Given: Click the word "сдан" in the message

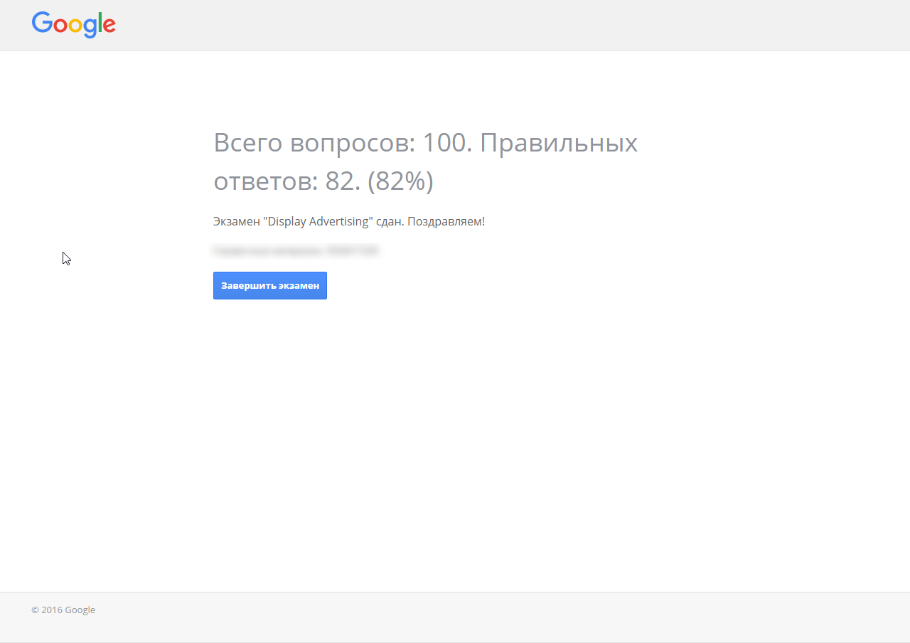Looking at the screenshot, I should (390, 221).
